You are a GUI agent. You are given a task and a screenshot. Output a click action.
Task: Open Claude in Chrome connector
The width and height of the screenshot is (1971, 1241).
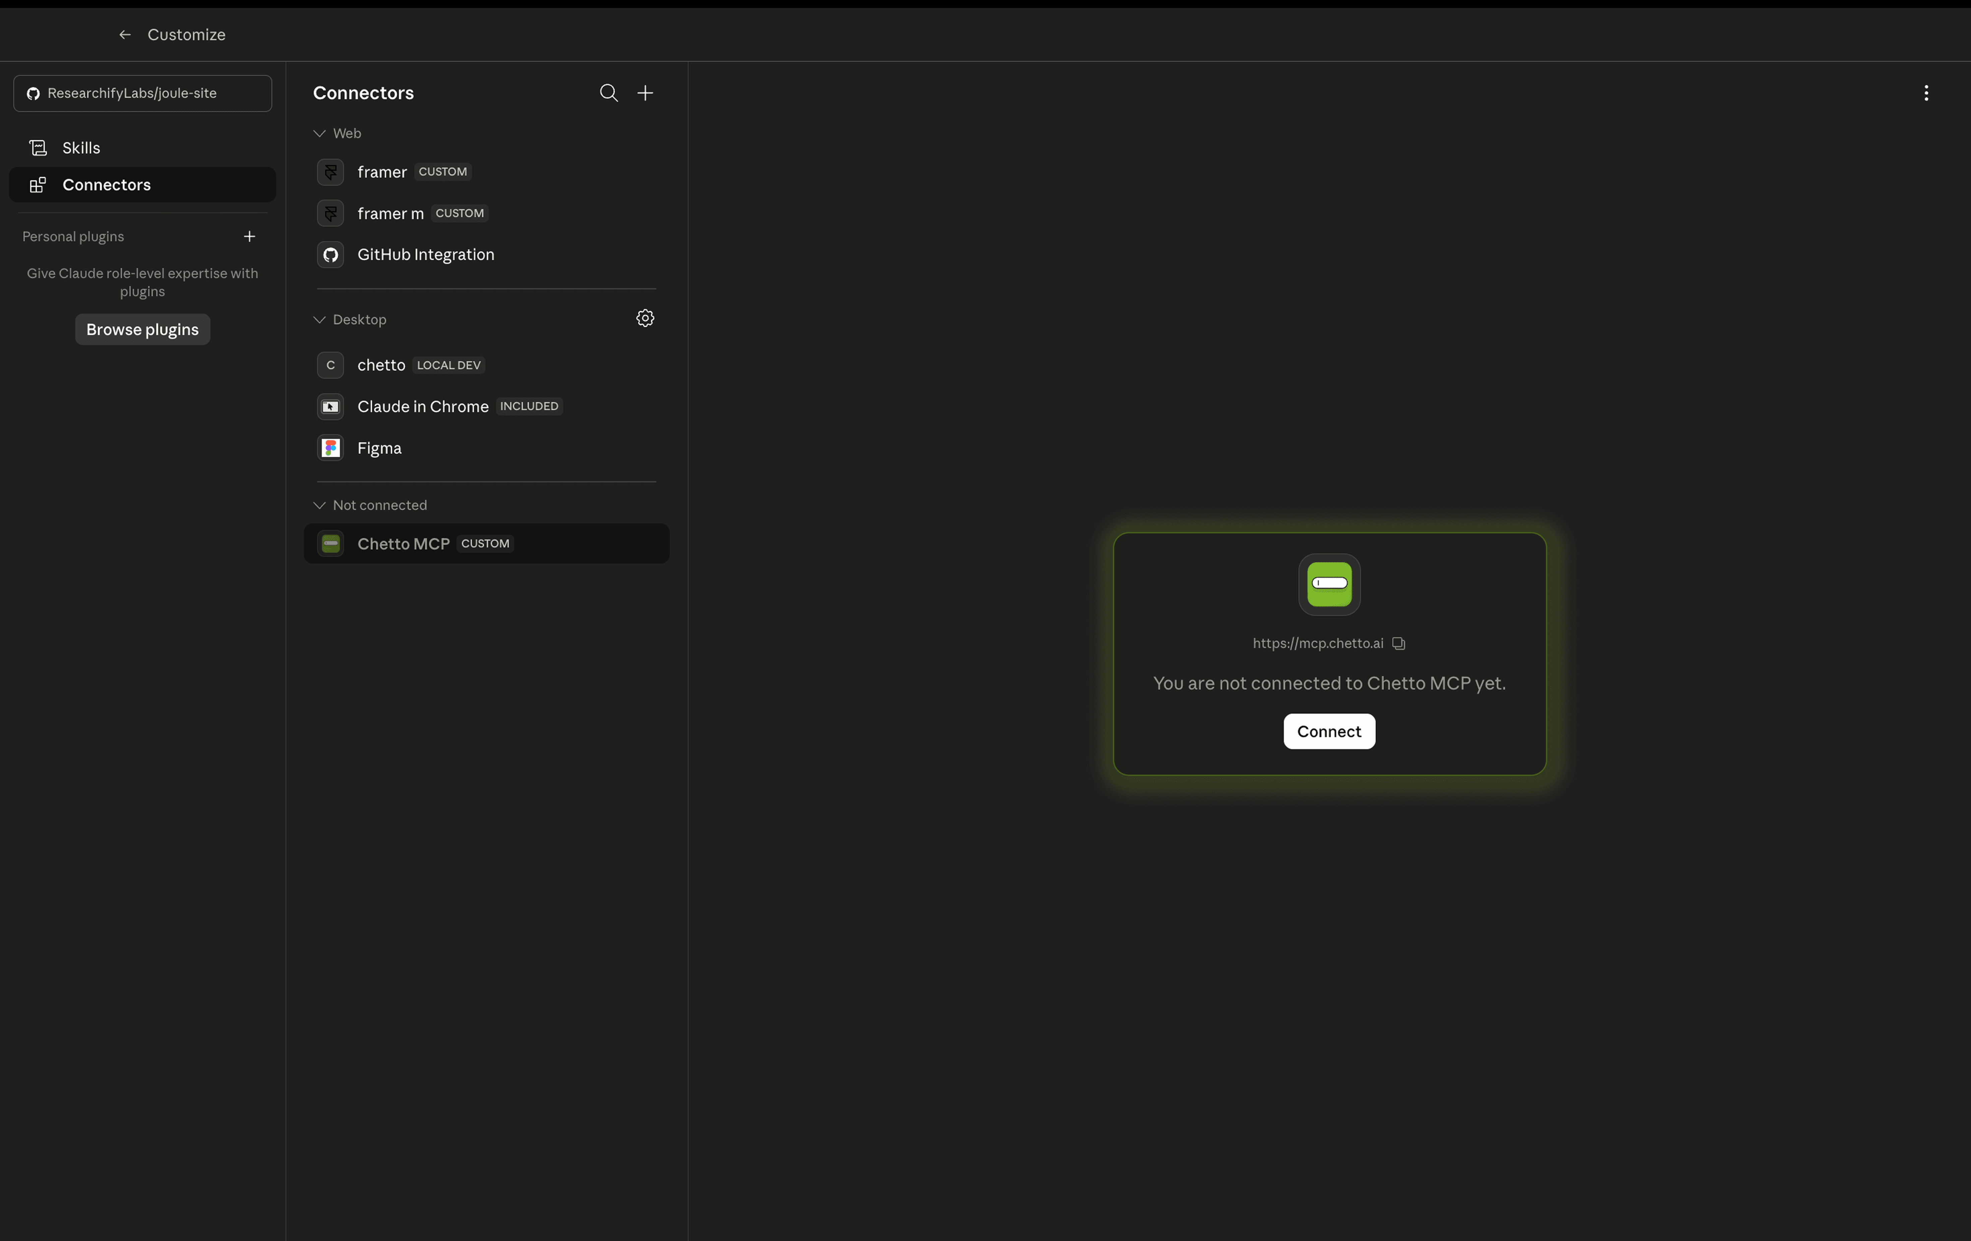pyautogui.click(x=486, y=407)
